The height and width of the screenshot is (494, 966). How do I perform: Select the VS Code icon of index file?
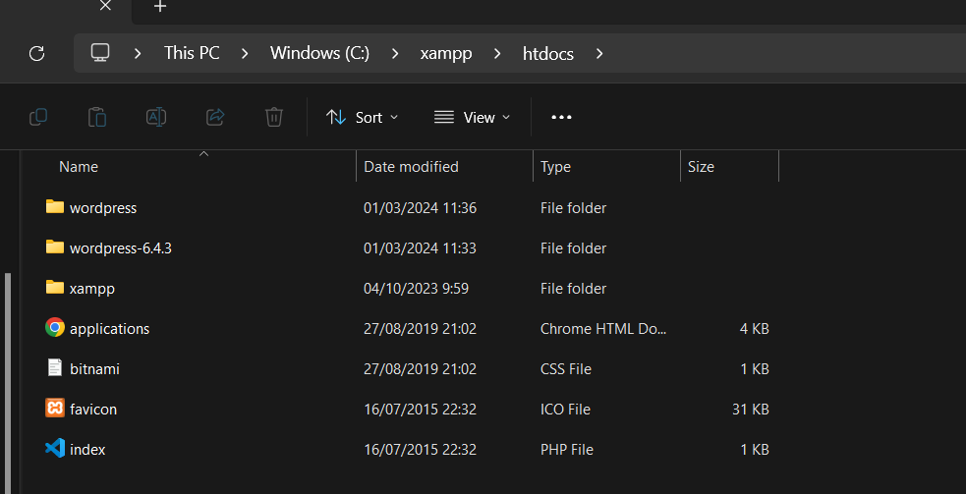pyautogui.click(x=55, y=449)
